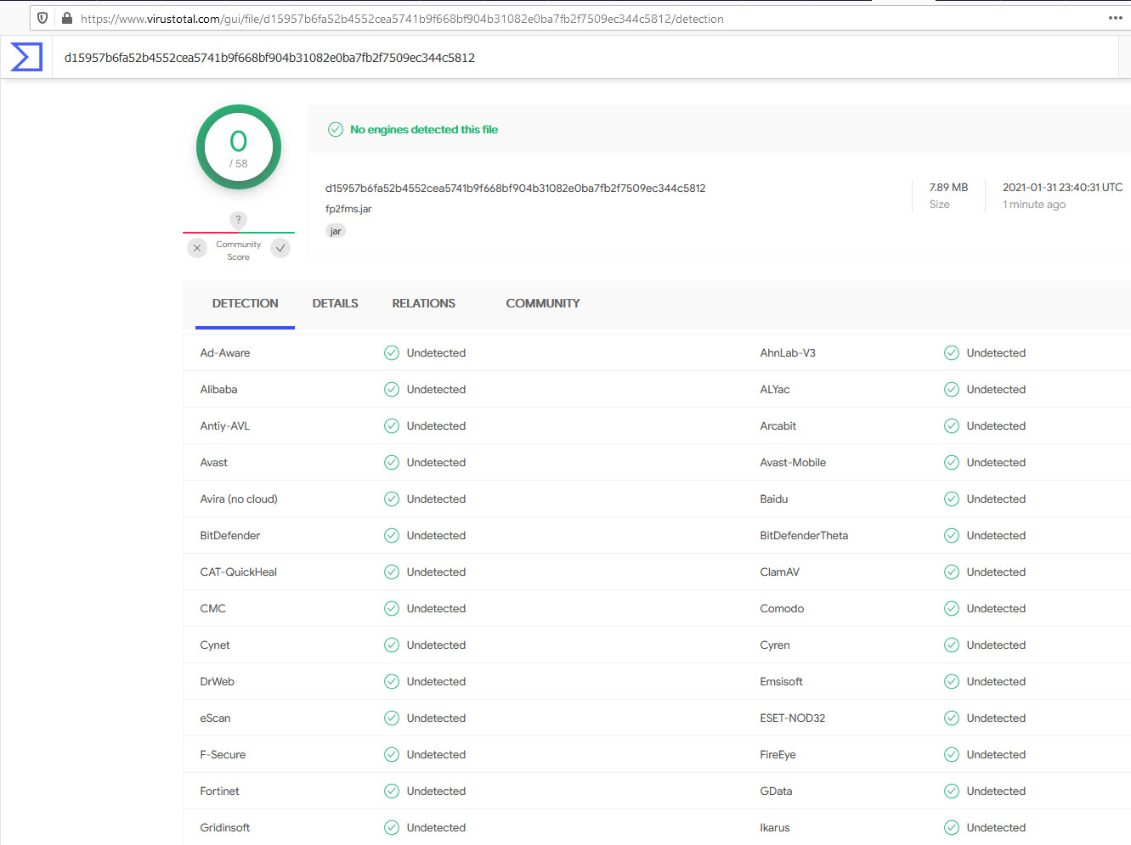Open the RELATIONS tab
The width and height of the screenshot is (1131, 845).
pyautogui.click(x=423, y=303)
